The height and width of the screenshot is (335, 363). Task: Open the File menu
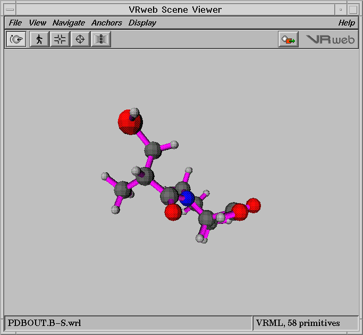coord(15,23)
